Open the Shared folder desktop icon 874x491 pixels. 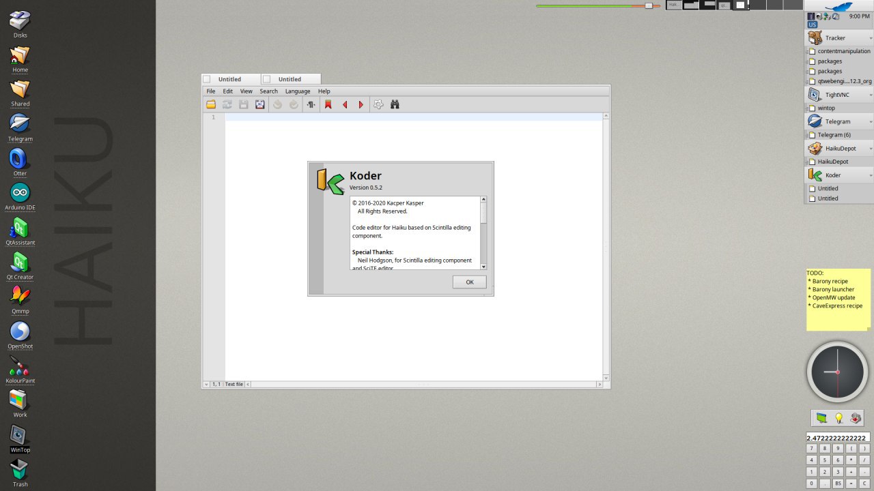(20, 93)
